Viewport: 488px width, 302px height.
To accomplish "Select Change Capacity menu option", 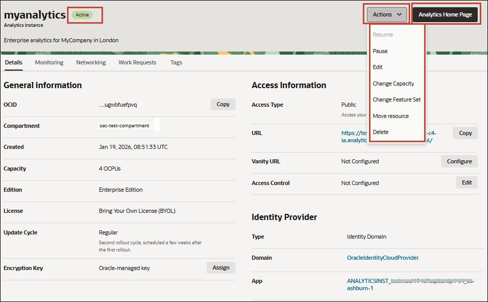I will point(393,83).
